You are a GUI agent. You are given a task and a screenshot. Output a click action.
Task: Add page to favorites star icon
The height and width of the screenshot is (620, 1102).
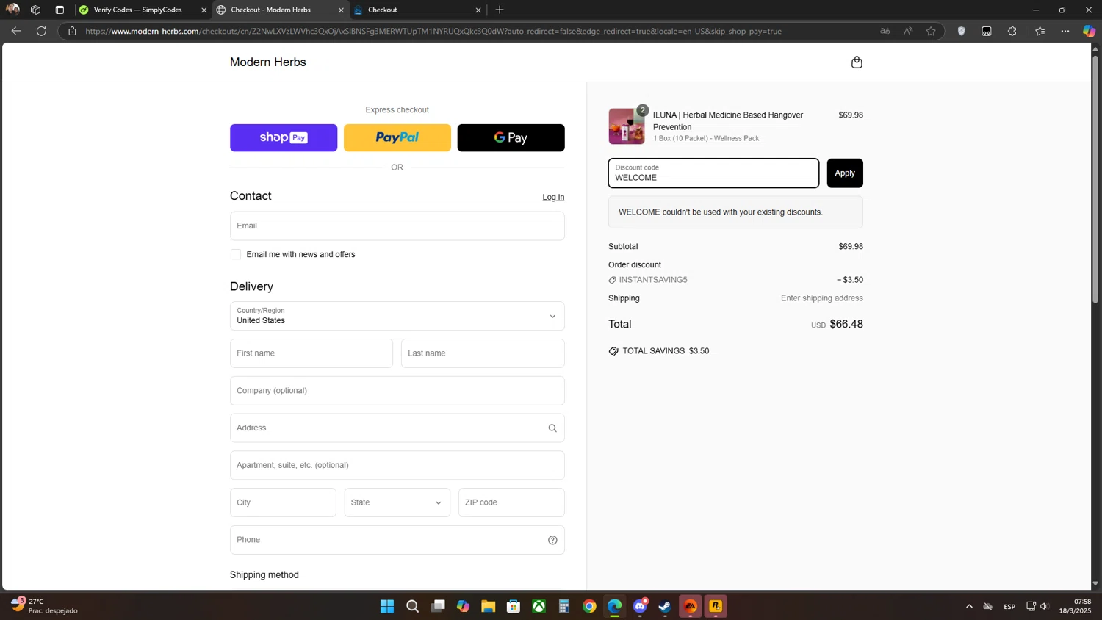pyautogui.click(x=931, y=31)
